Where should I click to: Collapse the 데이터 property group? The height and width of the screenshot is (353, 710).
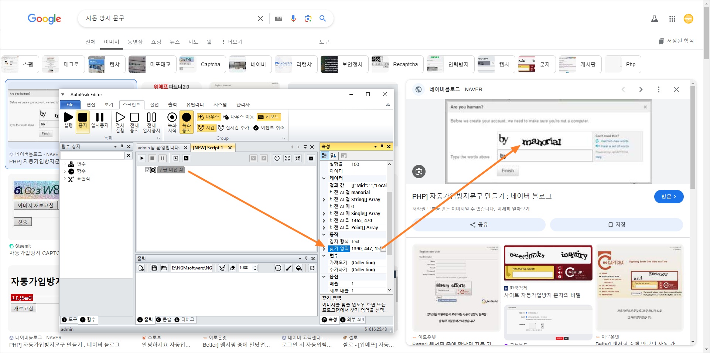[x=324, y=178]
